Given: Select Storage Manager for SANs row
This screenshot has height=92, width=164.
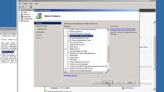Looking at the screenshot, I should coord(78,51).
